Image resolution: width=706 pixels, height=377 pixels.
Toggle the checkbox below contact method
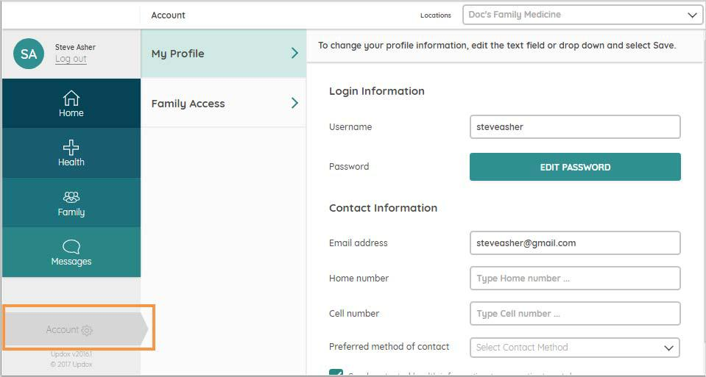click(x=336, y=373)
